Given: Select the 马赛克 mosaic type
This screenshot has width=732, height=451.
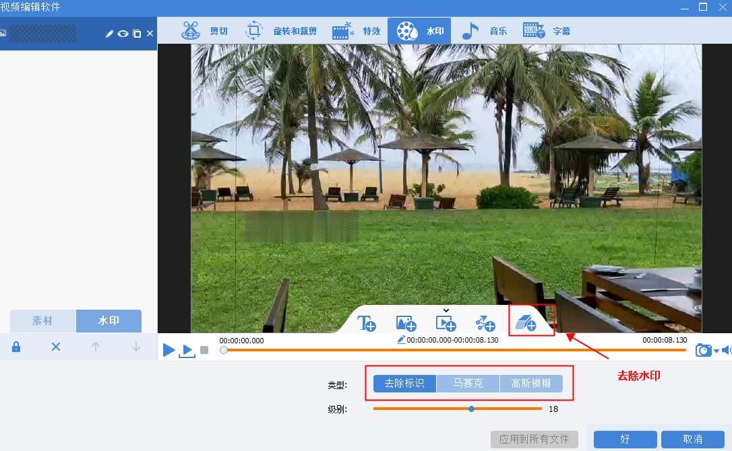Looking at the screenshot, I should (468, 384).
